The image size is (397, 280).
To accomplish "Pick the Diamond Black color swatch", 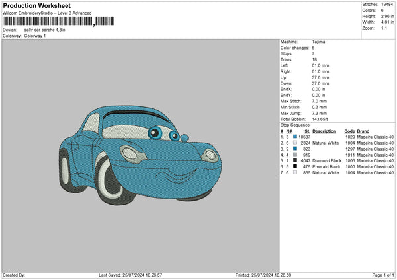I will (x=294, y=160).
